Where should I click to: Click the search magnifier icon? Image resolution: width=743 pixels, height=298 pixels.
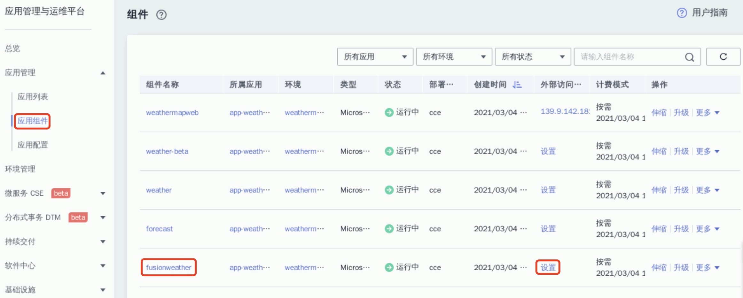(689, 57)
